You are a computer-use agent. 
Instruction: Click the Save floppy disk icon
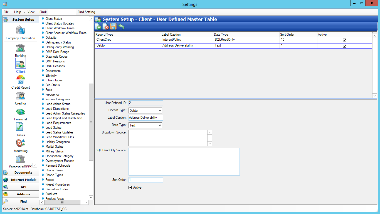click(113, 27)
